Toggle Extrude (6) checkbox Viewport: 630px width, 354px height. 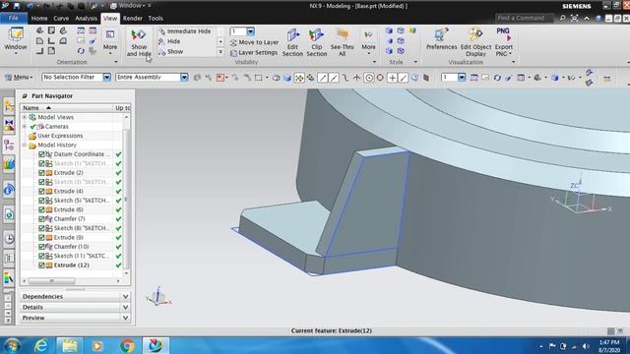click(x=41, y=209)
